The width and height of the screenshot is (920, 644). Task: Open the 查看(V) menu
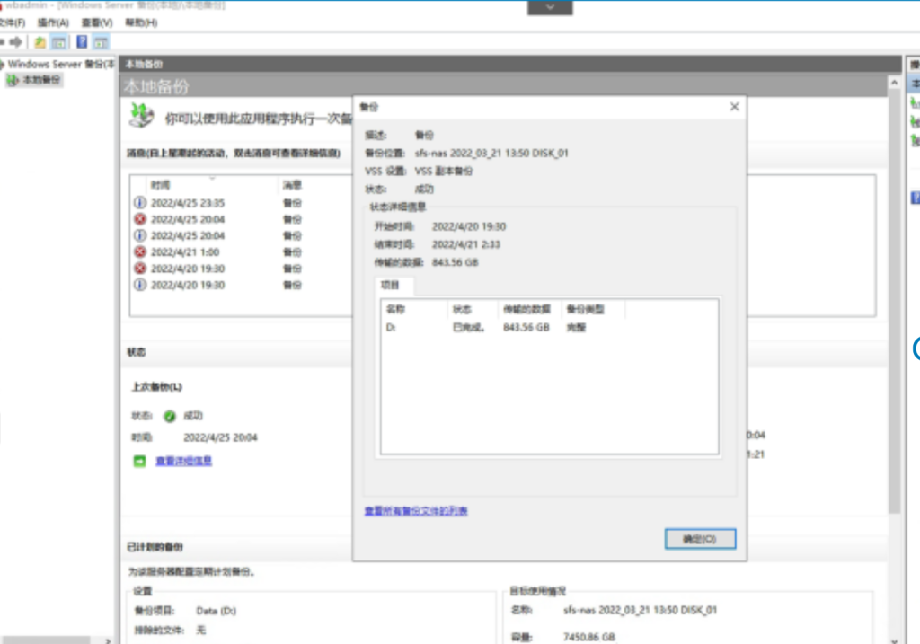(95, 22)
